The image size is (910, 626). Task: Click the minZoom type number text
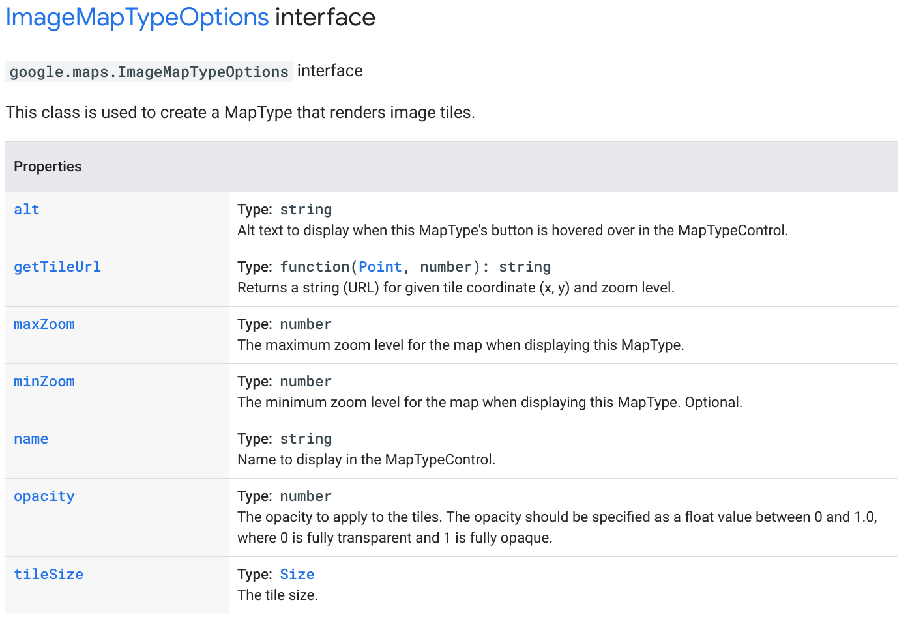point(306,381)
